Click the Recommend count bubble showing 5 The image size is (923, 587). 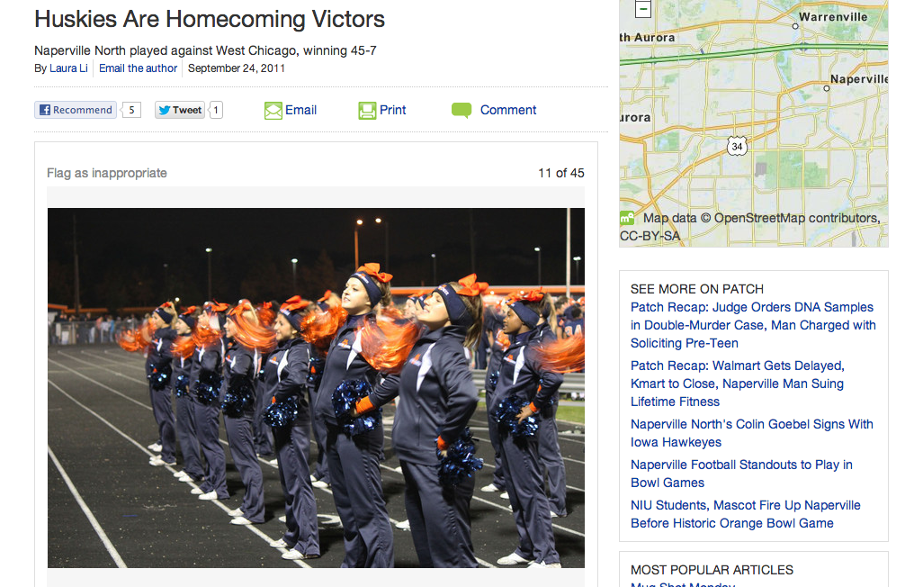[x=131, y=110]
